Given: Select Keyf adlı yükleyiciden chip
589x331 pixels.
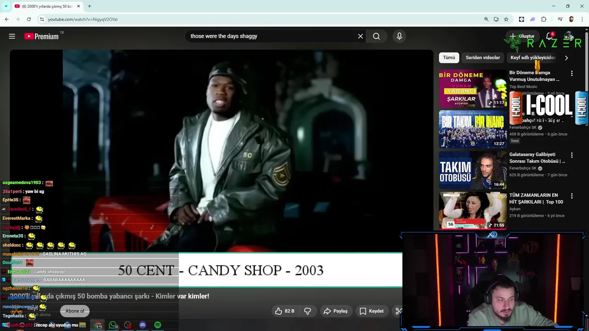Looking at the screenshot, I should (533, 57).
